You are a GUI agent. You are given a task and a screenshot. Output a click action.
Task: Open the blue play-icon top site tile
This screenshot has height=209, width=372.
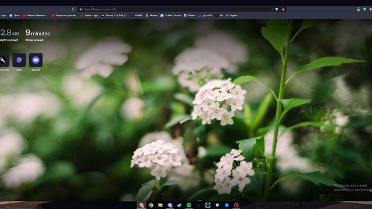(19, 60)
